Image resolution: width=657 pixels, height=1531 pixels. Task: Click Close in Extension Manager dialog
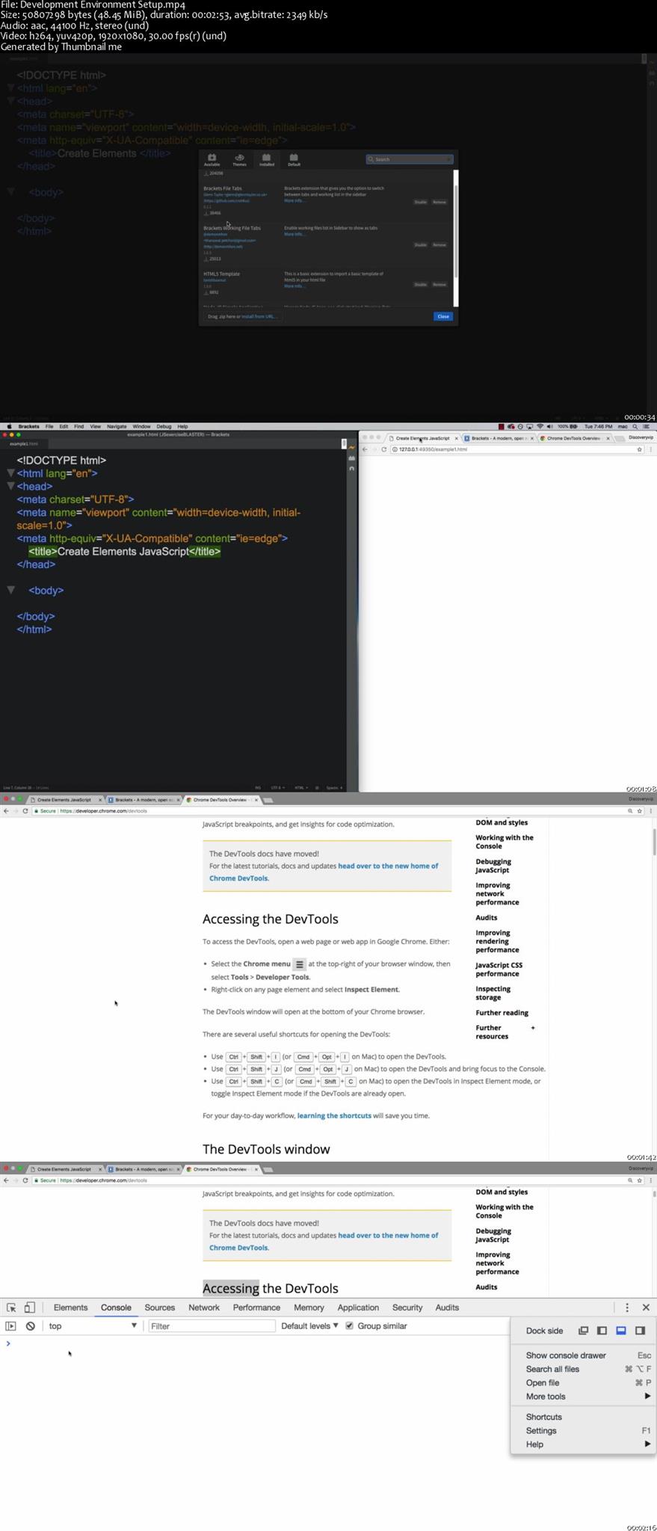click(x=443, y=316)
